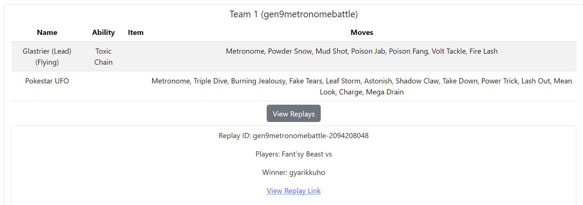Screen dimensions: 583x205
Task: Click the empty Item cell for Glastrier
Action: click(x=136, y=57)
